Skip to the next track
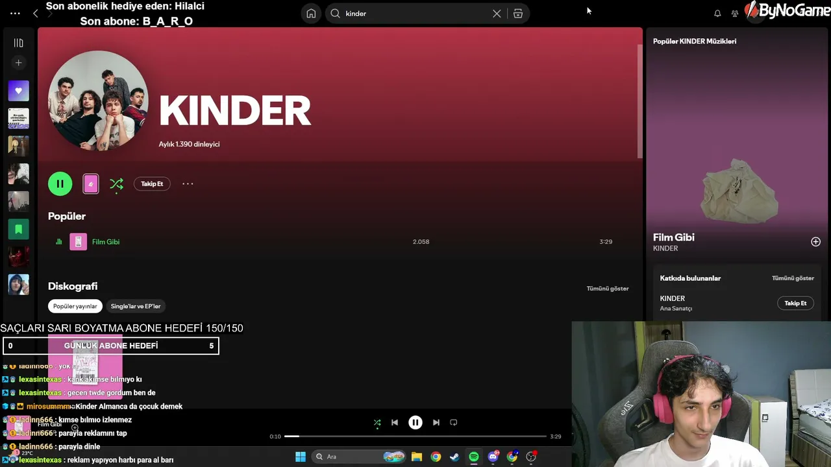831x467 pixels. (436, 423)
